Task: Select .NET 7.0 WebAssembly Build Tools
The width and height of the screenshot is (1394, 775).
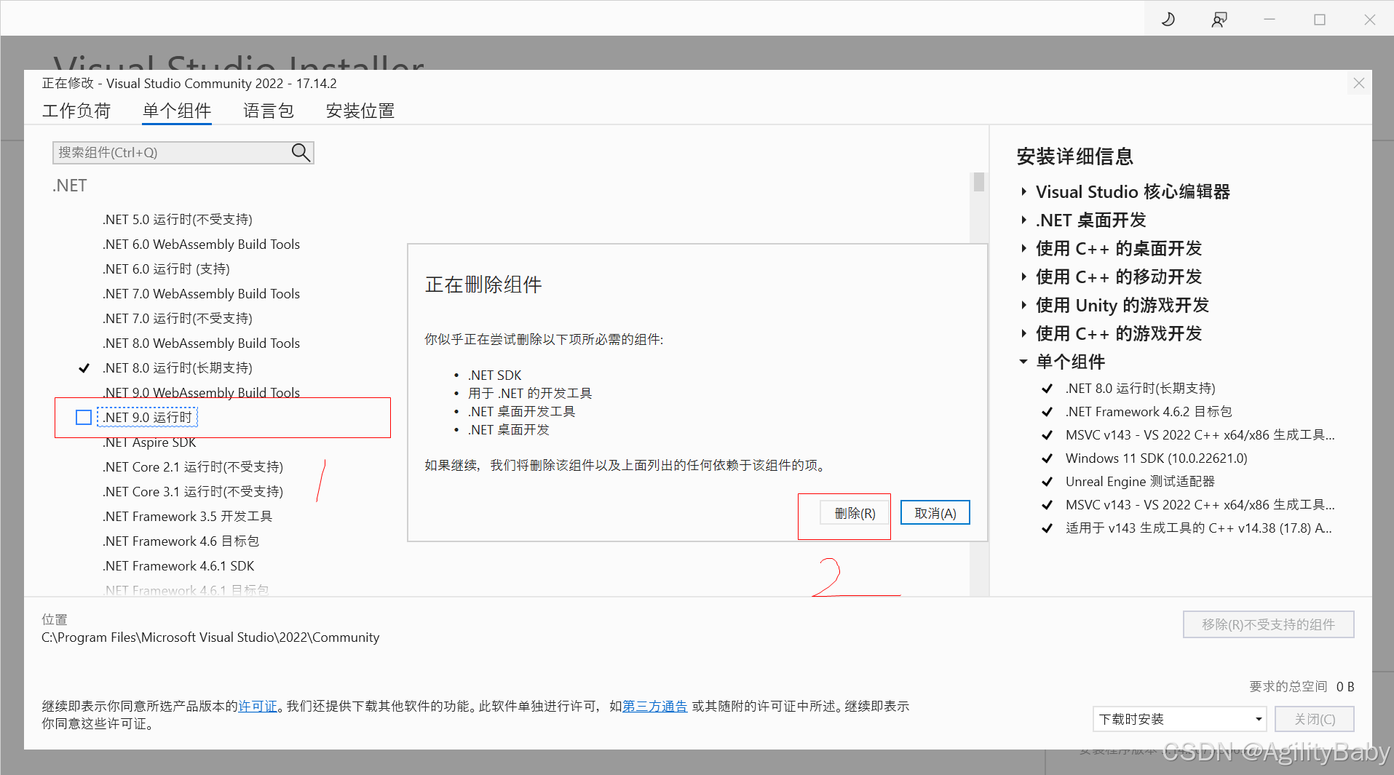Action: (202, 294)
